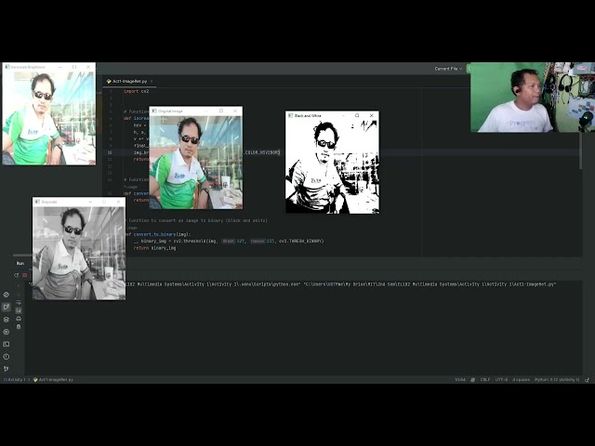Click the Original Image window title
This screenshot has width=595, height=446.
pyautogui.click(x=170, y=111)
